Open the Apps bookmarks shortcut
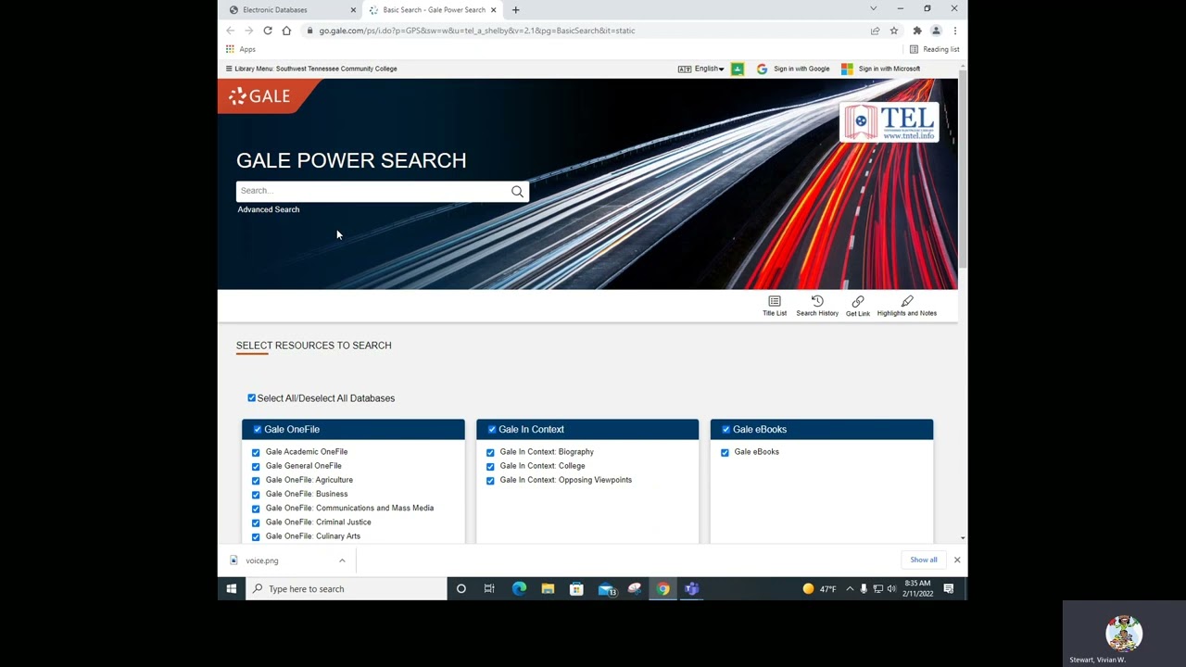 click(241, 49)
